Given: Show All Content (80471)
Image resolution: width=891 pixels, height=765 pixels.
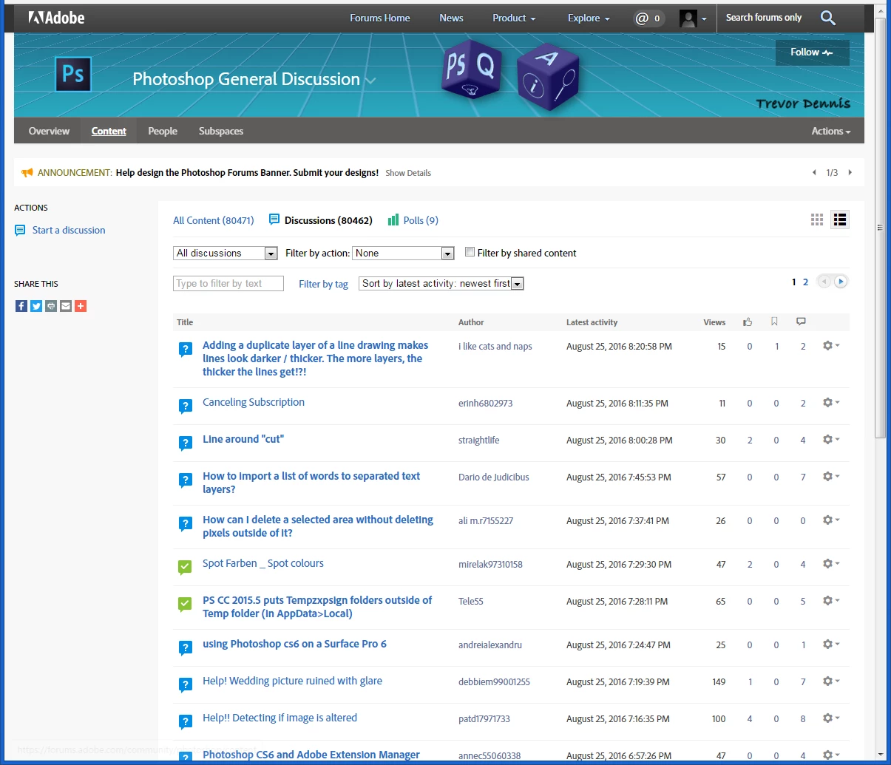Looking at the screenshot, I should pyautogui.click(x=214, y=220).
